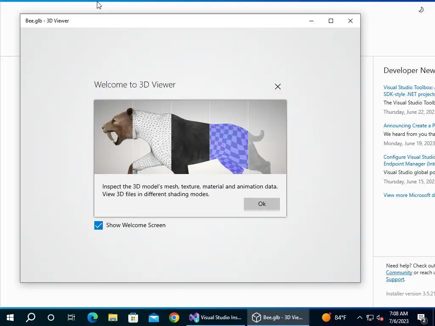Viewport: 435px width, 326px height.
Task: Maximize the 3D Viewer window
Action: coord(330,21)
